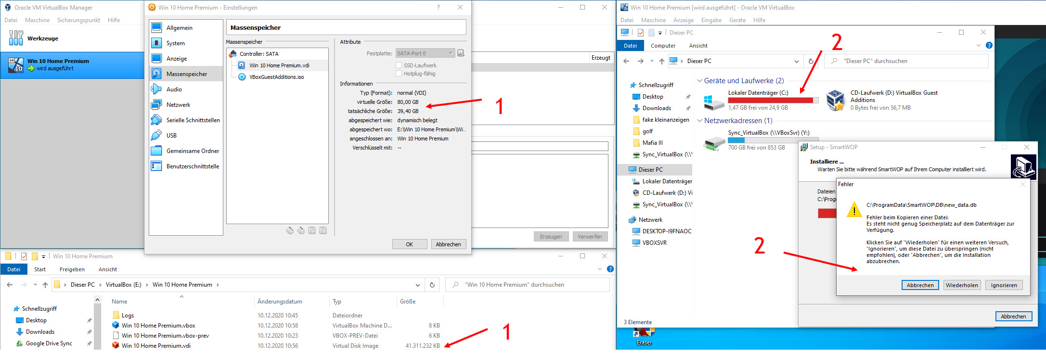Cancel SmartWOP setup with bottom Abbrechen button
The height and width of the screenshot is (354, 1046).
point(1013,316)
